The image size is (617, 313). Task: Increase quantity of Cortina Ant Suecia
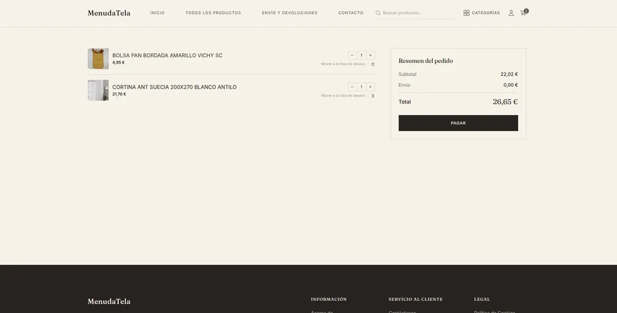[x=370, y=87]
